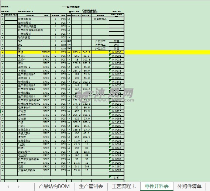210x191 pixels.
Task: Click the cell with value 305.6
Action: click(86, 115)
